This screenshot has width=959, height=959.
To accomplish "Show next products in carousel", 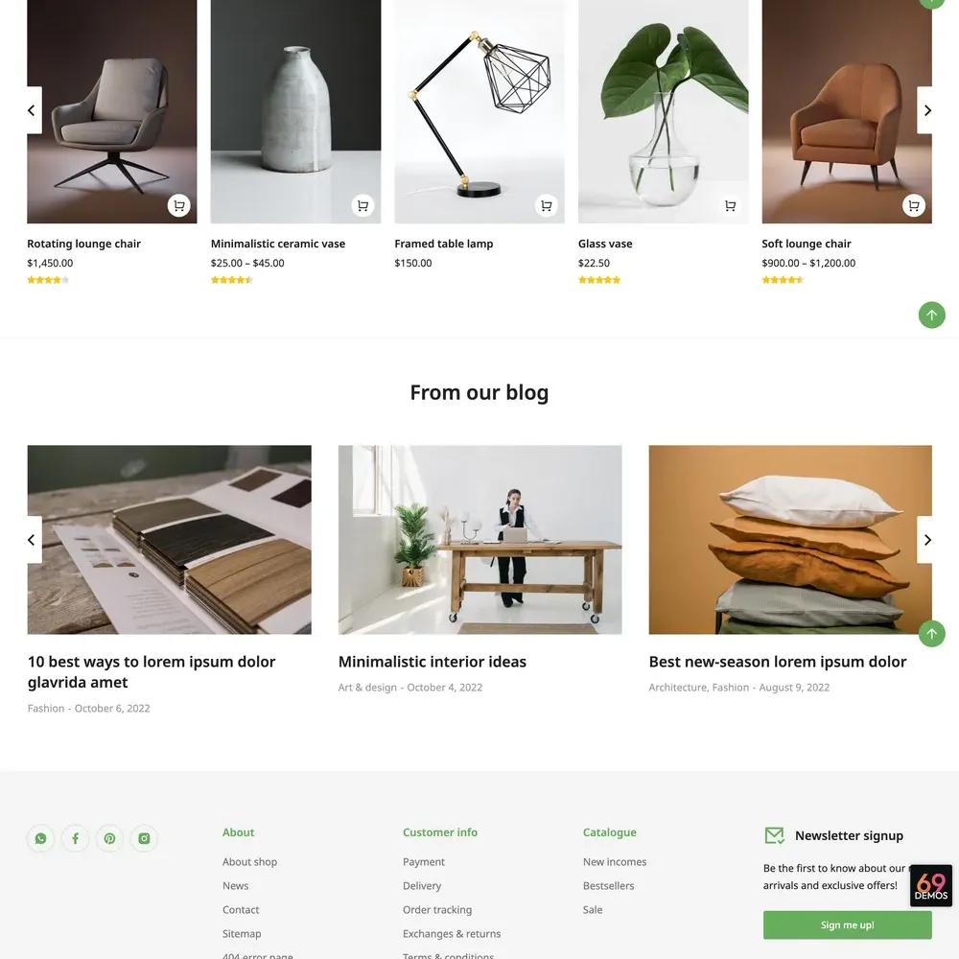I will [x=924, y=110].
